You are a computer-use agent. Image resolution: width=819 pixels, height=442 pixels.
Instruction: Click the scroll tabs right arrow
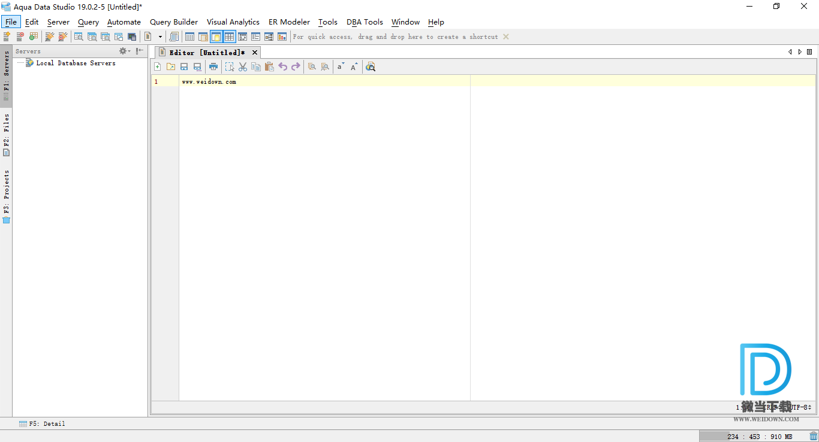[800, 52]
